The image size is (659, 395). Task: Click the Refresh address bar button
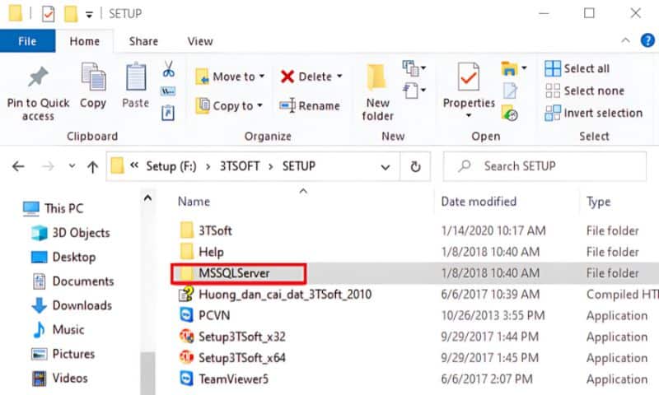pos(415,167)
